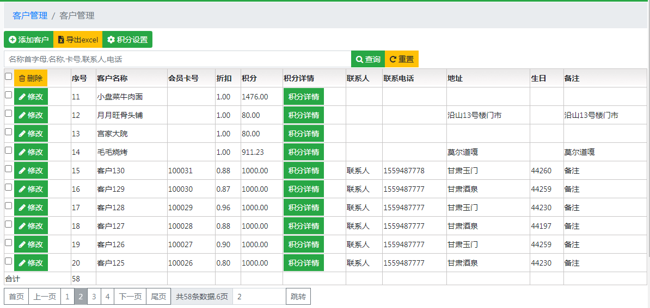Screen dimensions: 650x308
Task: Go to next page with 下一页
Action: tap(130, 297)
